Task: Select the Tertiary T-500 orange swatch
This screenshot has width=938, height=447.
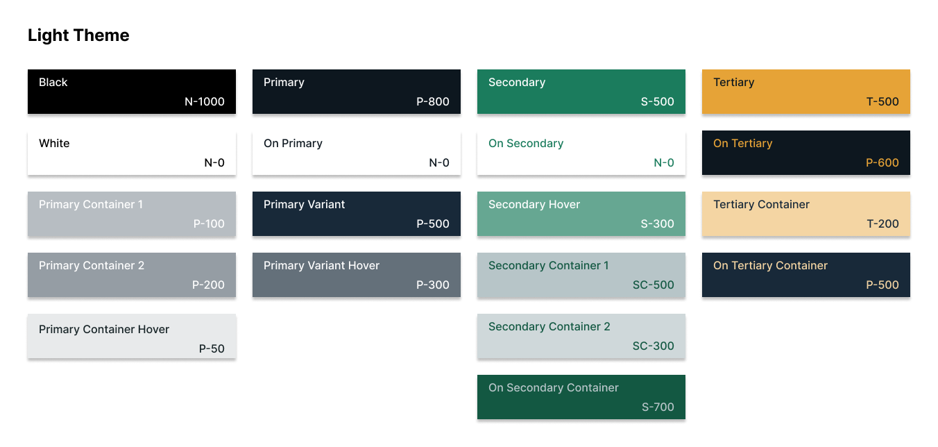Action: point(806,92)
